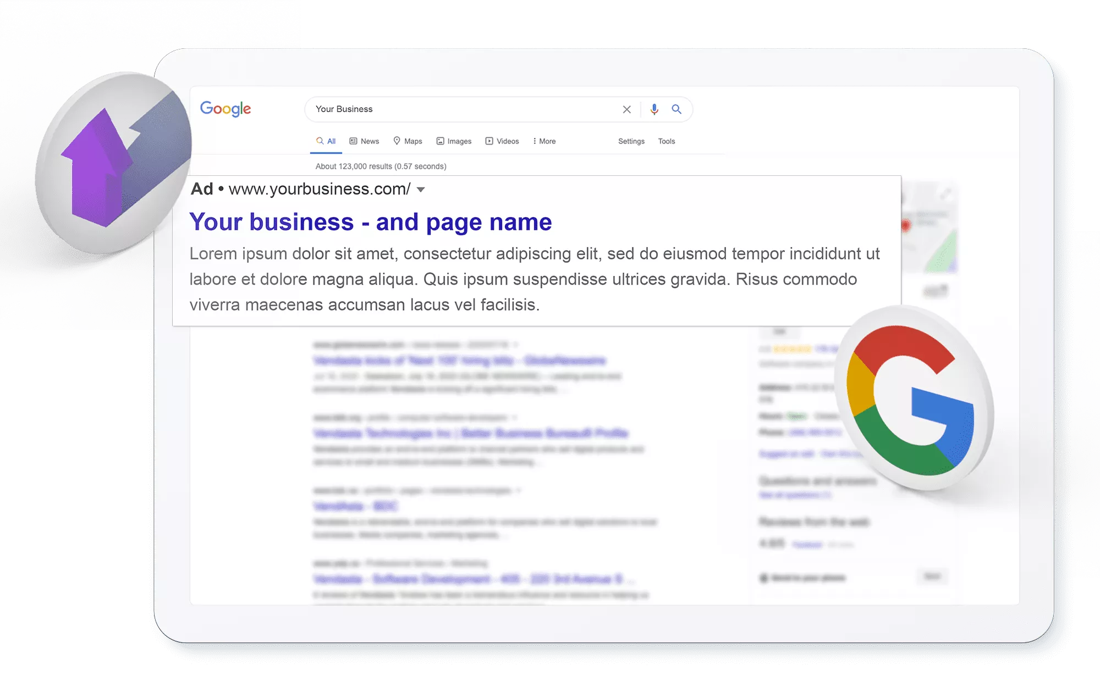Switch to the Images tab
Viewport: 1100px width, 681px height.
pyautogui.click(x=454, y=141)
